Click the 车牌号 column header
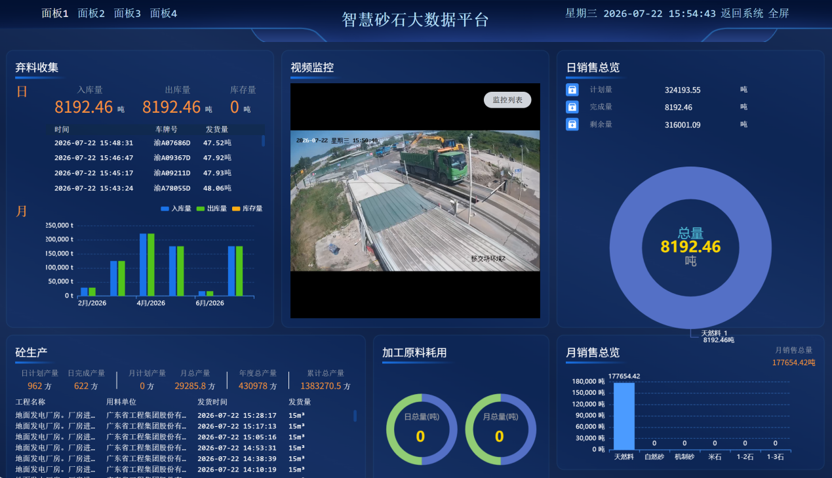832x478 pixels. (x=166, y=129)
